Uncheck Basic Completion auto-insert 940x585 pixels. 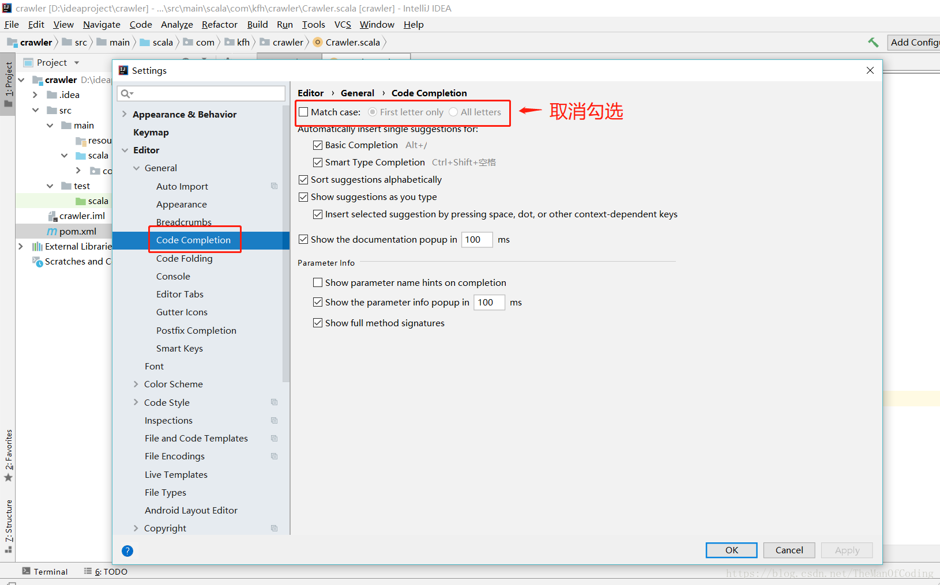(x=318, y=145)
